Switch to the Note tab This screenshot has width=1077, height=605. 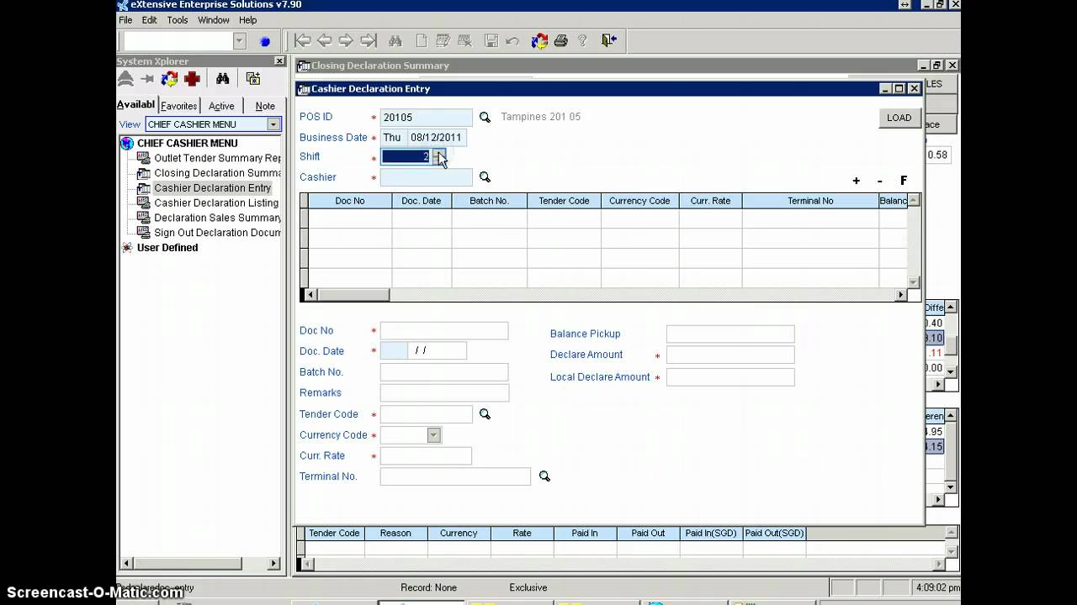coord(265,106)
